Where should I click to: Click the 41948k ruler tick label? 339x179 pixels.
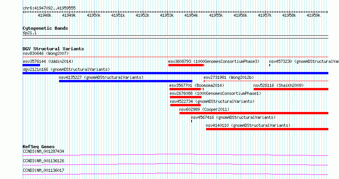[45, 15]
